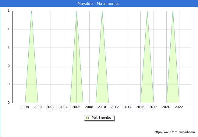Select the 2020 x-axis label

[x=166, y=107]
